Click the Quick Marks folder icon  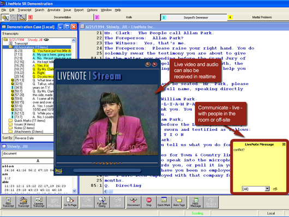(x=10, y=120)
